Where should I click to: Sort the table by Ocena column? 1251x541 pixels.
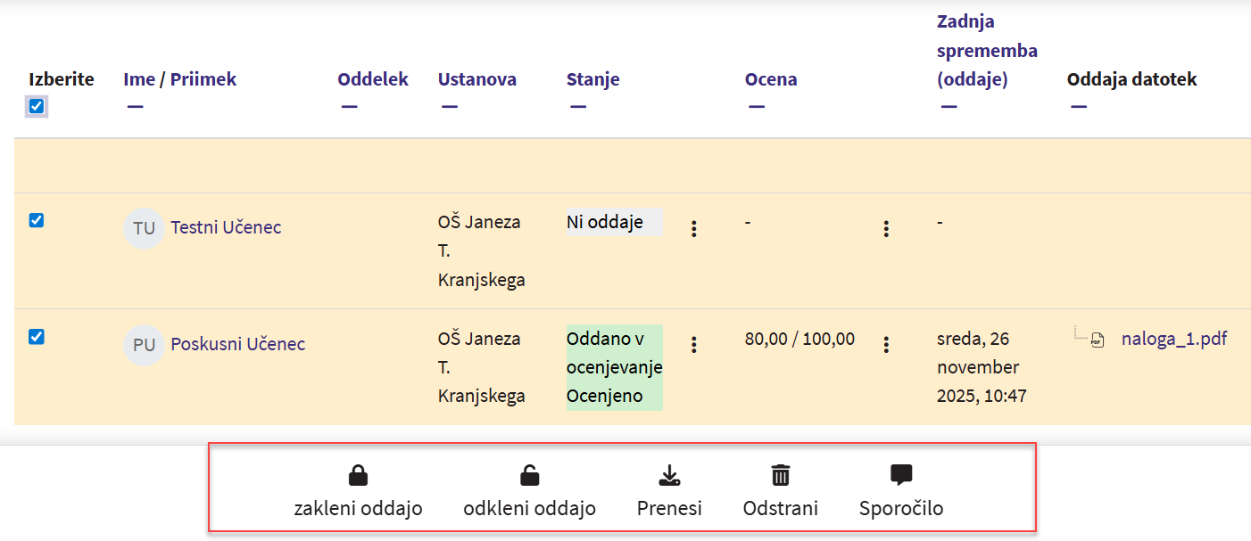click(x=771, y=79)
